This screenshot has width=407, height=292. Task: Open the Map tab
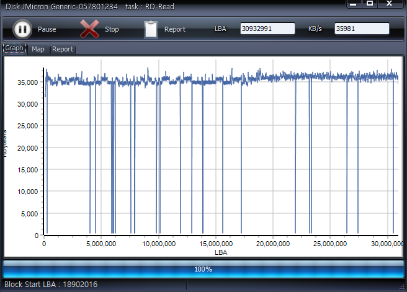(x=38, y=49)
